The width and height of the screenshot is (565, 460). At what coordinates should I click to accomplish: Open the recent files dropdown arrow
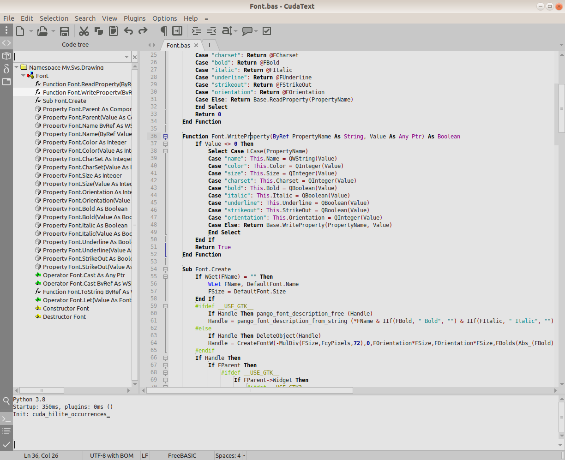click(53, 31)
